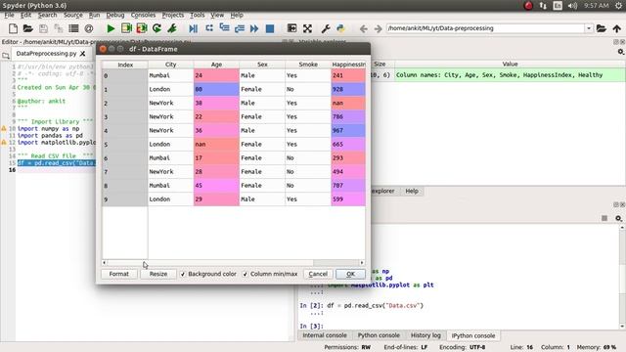626x352 pixels.
Task: Open the Edit menu
Action: 26,15
